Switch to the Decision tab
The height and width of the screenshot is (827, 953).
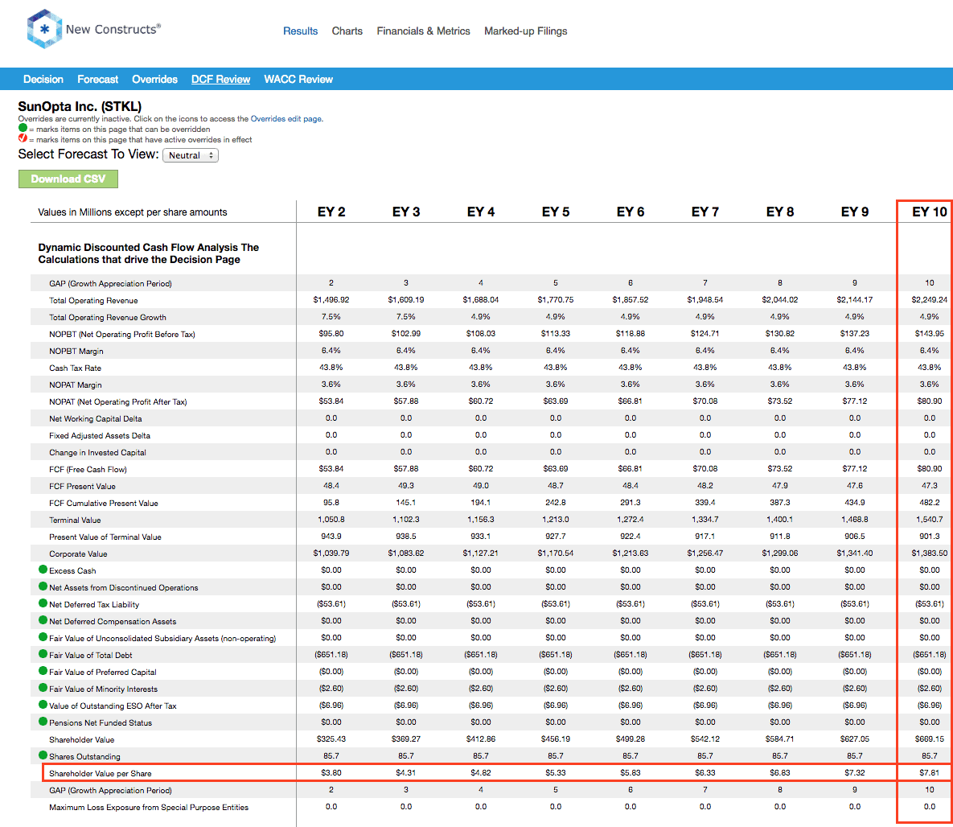(x=43, y=79)
